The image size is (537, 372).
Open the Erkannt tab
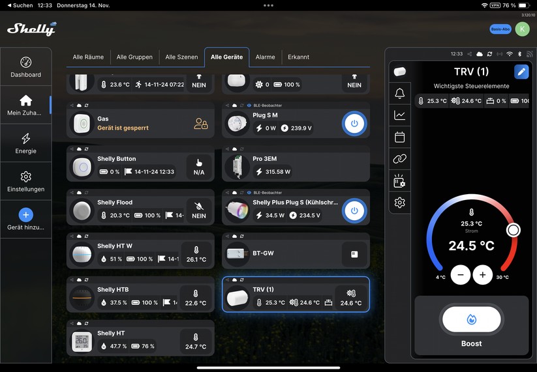298,57
